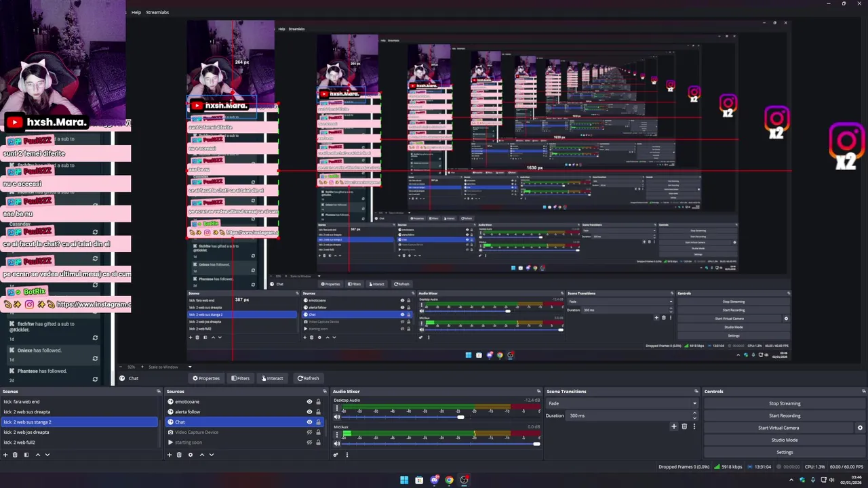The height and width of the screenshot is (488, 868).
Task: Enable Studio Mode
Action: pyautogui.click(x=785, y=440)
